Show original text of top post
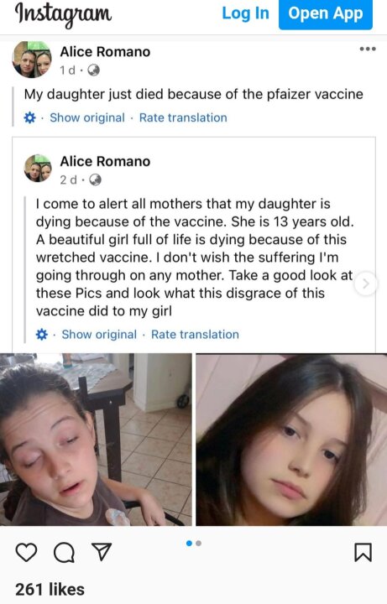The image size is (387, 604). 87,117
